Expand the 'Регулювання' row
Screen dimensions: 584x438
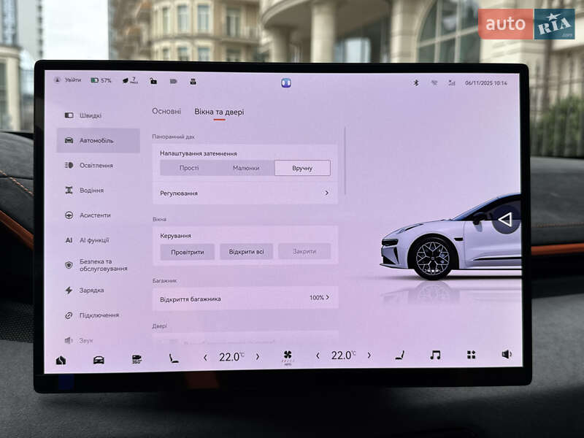point(245,193)
